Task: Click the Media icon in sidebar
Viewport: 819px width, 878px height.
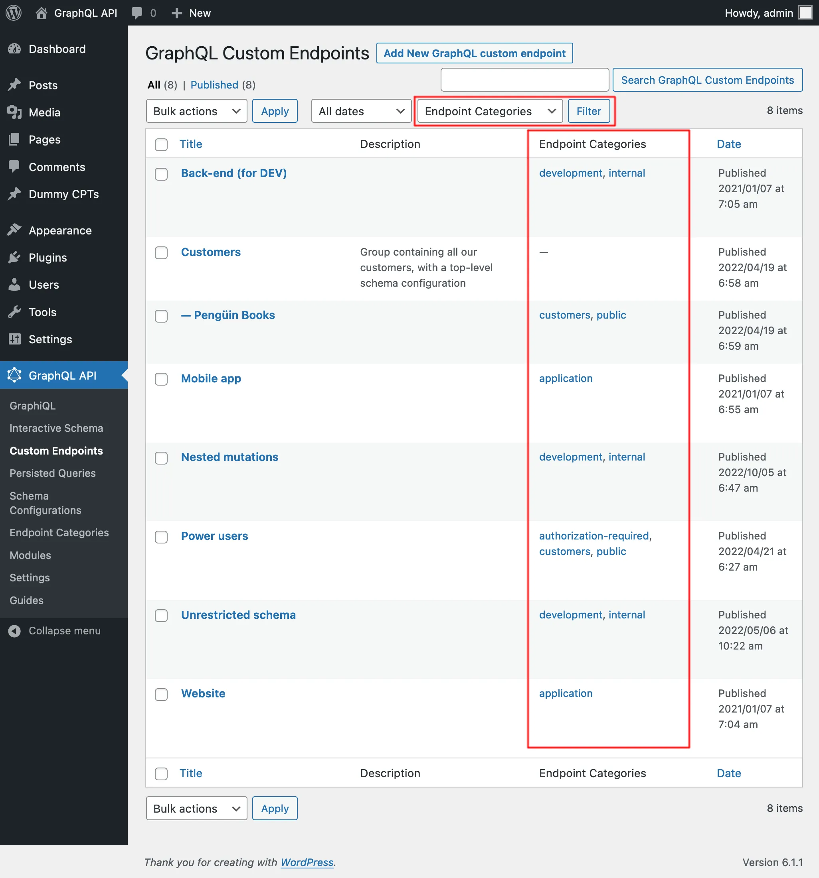Action: 15,112
